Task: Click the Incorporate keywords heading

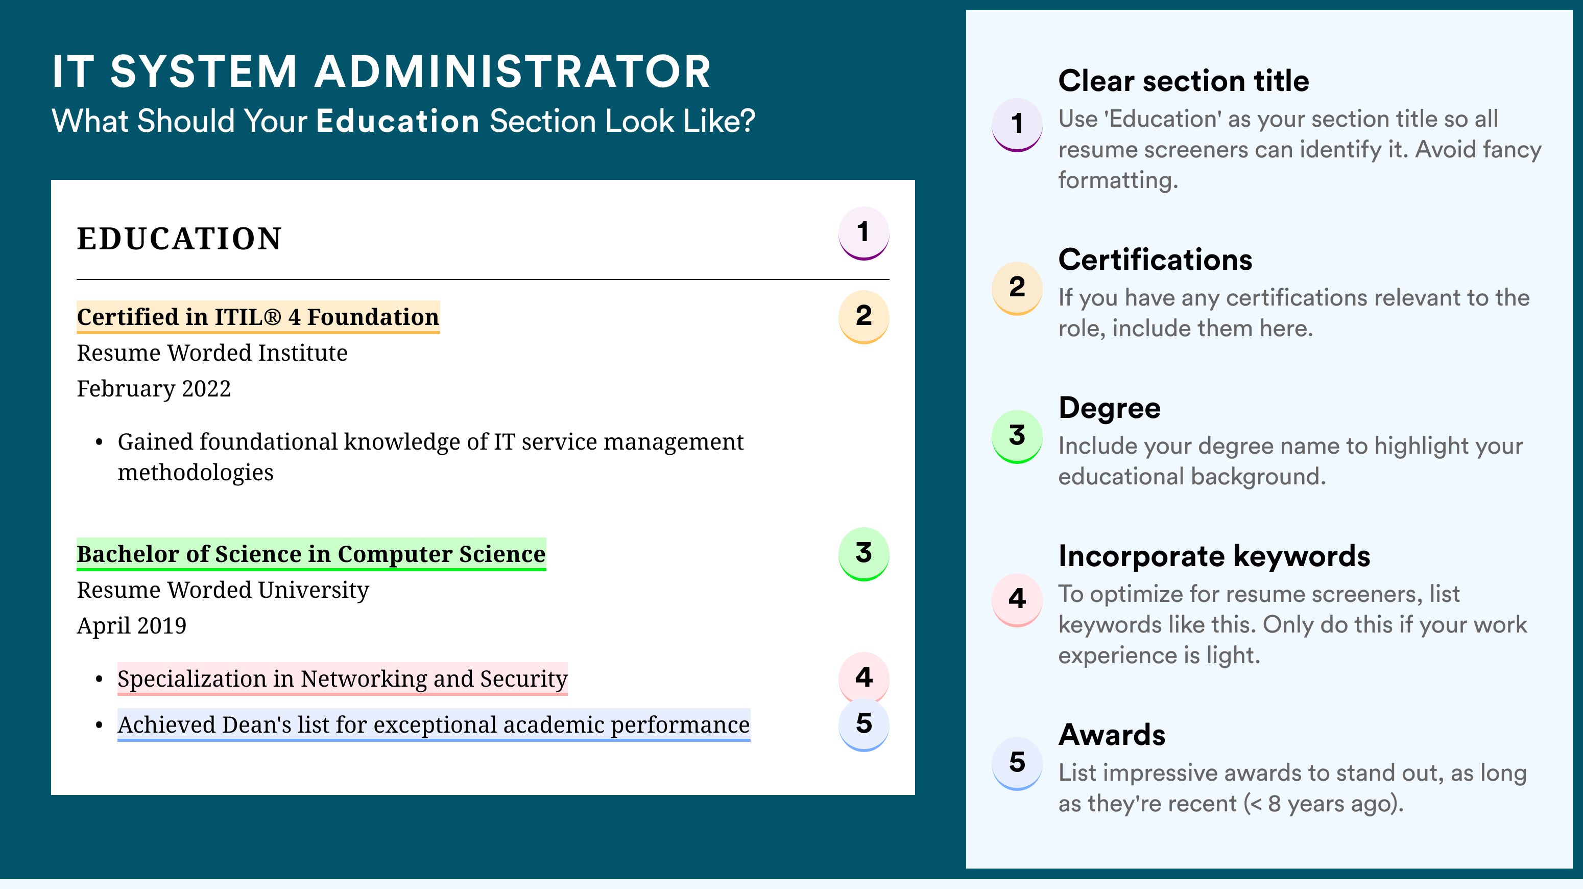Action: click(1214, 556)
